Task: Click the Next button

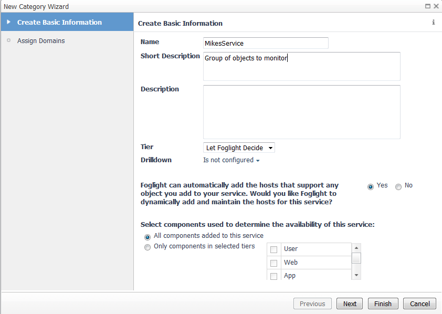Action: [x=350, y=303]
